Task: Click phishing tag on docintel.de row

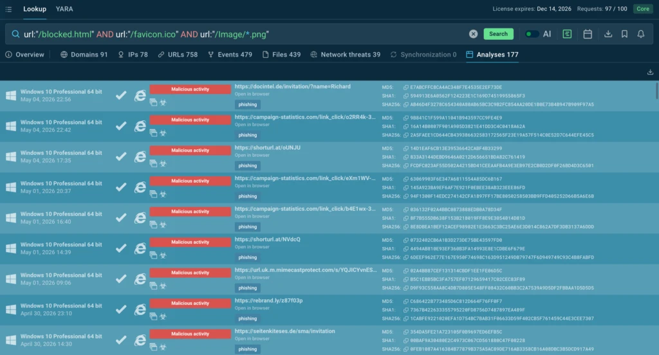Action: [248, 105]
